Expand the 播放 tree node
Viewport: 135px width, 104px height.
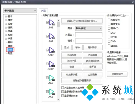coord(6,20)
